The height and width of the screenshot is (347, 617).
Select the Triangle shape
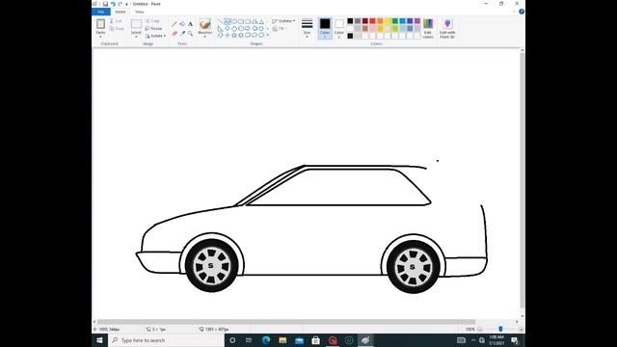pos(261,21)
